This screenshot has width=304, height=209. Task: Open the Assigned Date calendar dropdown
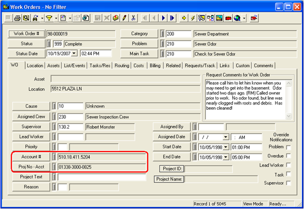tap(225, 137)
